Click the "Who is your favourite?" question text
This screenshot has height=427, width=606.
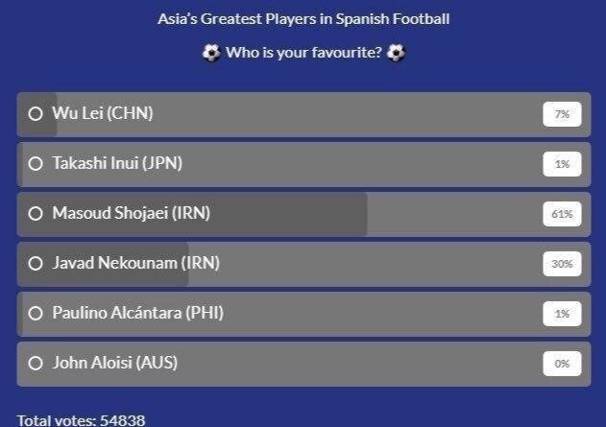point(303,53)
